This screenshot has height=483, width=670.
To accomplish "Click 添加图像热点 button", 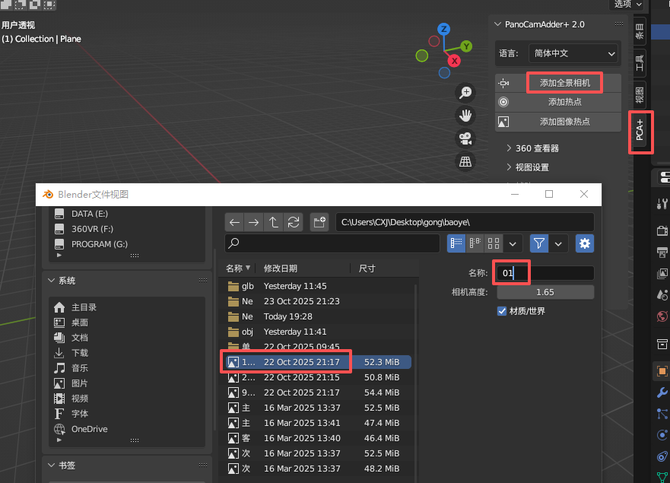I will coord(564,121).
